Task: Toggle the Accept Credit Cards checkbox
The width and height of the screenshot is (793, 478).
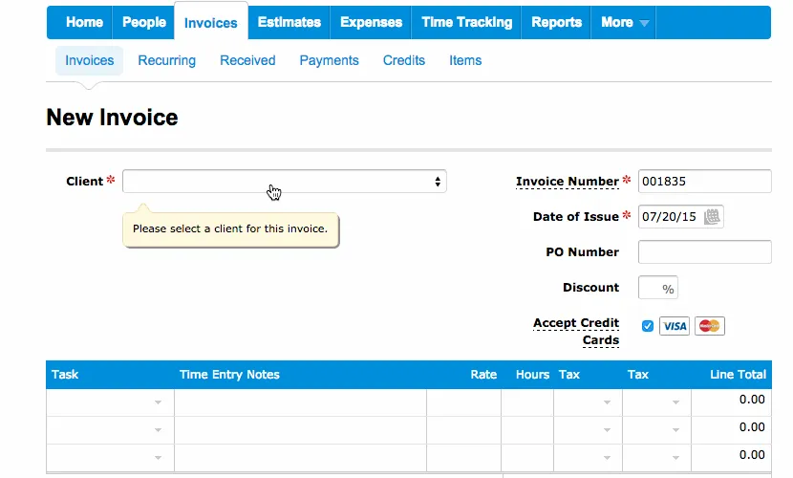Action: pos(648,326)
